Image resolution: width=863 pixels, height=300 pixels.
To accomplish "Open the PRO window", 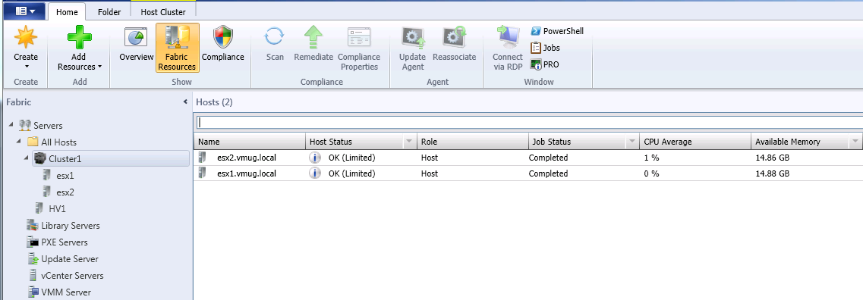I will (544, 64).
